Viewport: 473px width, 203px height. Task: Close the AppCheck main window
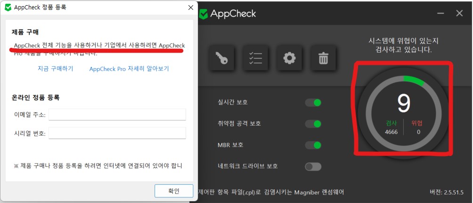(x=459, y=14)
